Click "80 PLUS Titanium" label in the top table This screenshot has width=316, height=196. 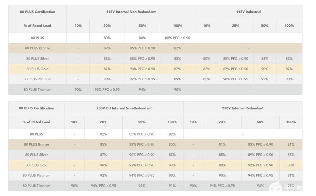click(37, 90)
